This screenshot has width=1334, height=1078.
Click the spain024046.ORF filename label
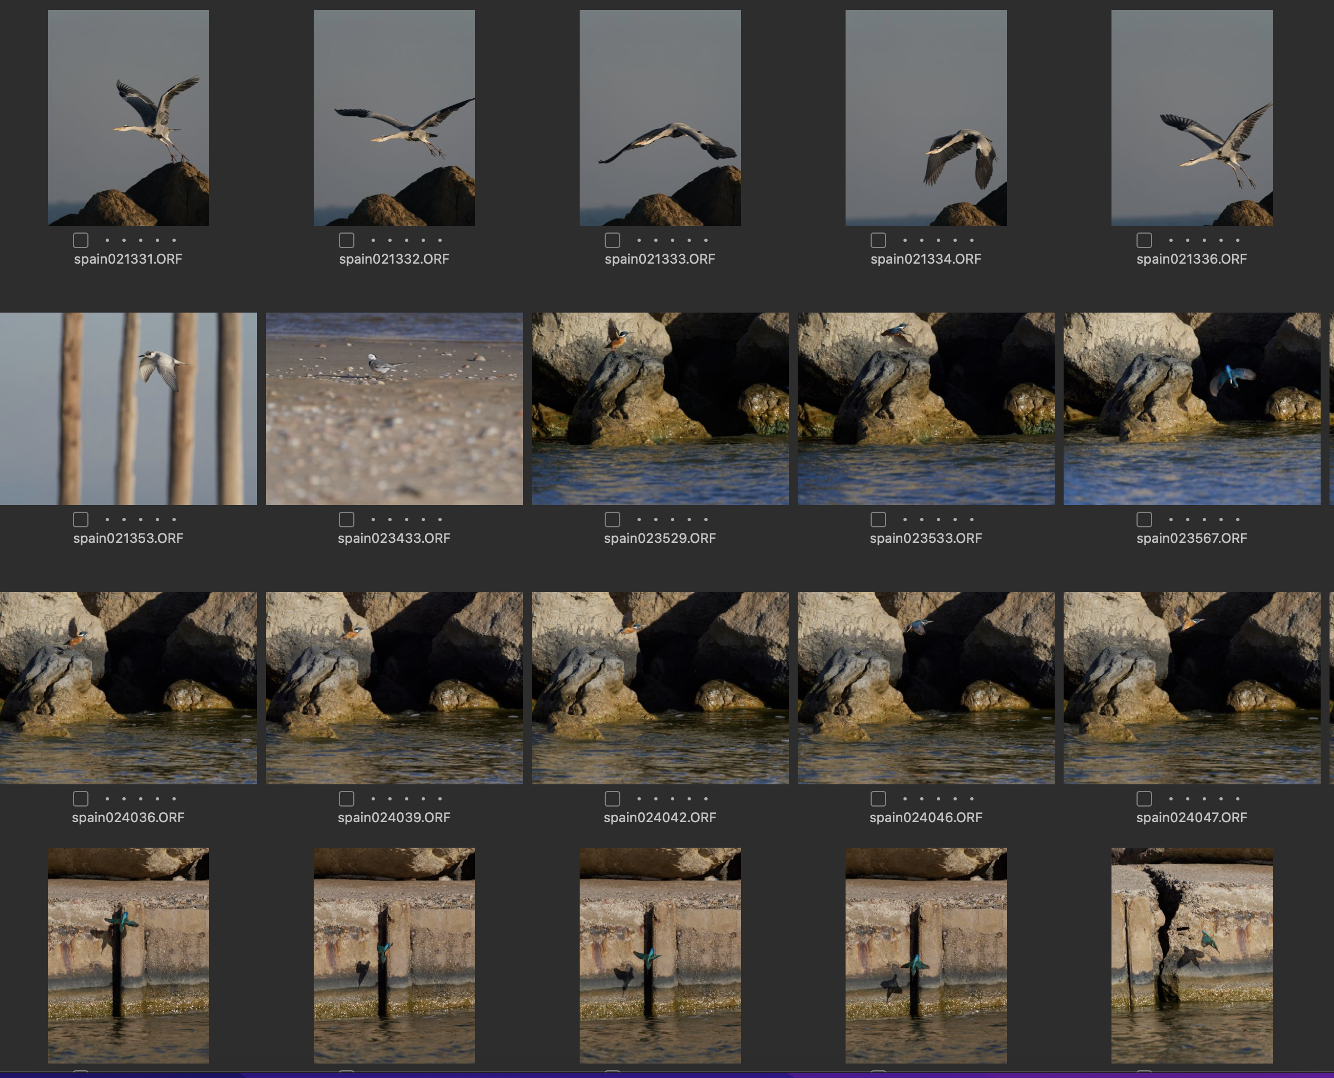coord(925,818)
